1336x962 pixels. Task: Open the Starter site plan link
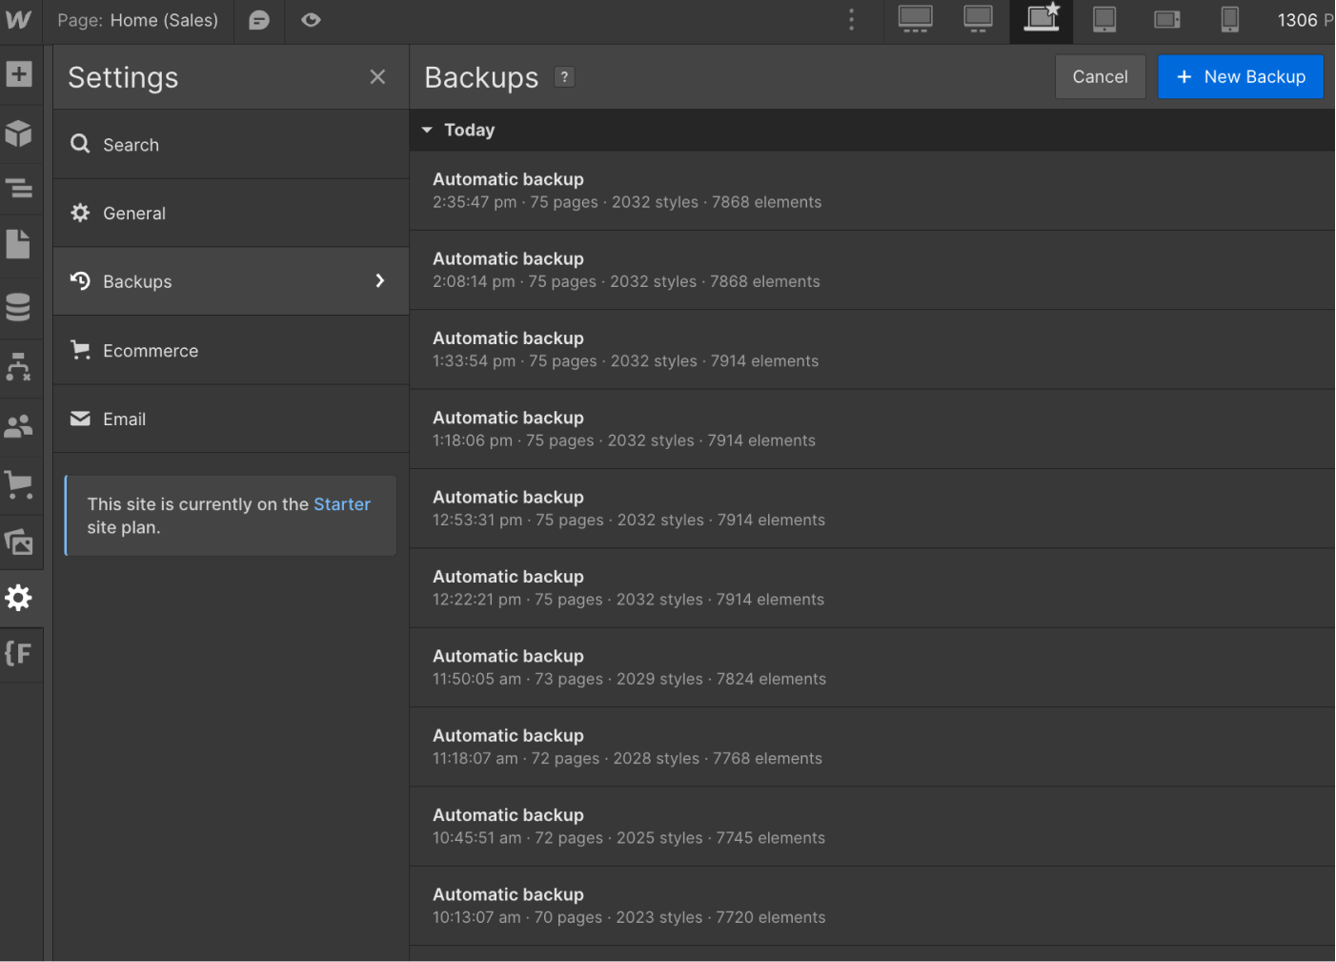coord(342,503)
